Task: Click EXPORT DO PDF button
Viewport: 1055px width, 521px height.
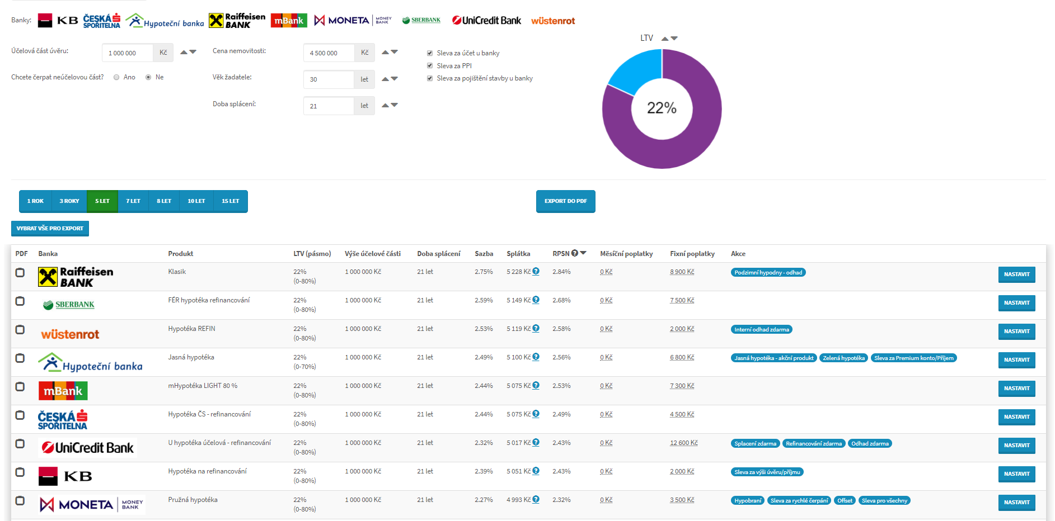Action: click(x=566, y=201)
